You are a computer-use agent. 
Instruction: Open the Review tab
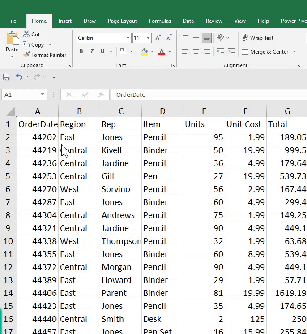coord(214,21)
